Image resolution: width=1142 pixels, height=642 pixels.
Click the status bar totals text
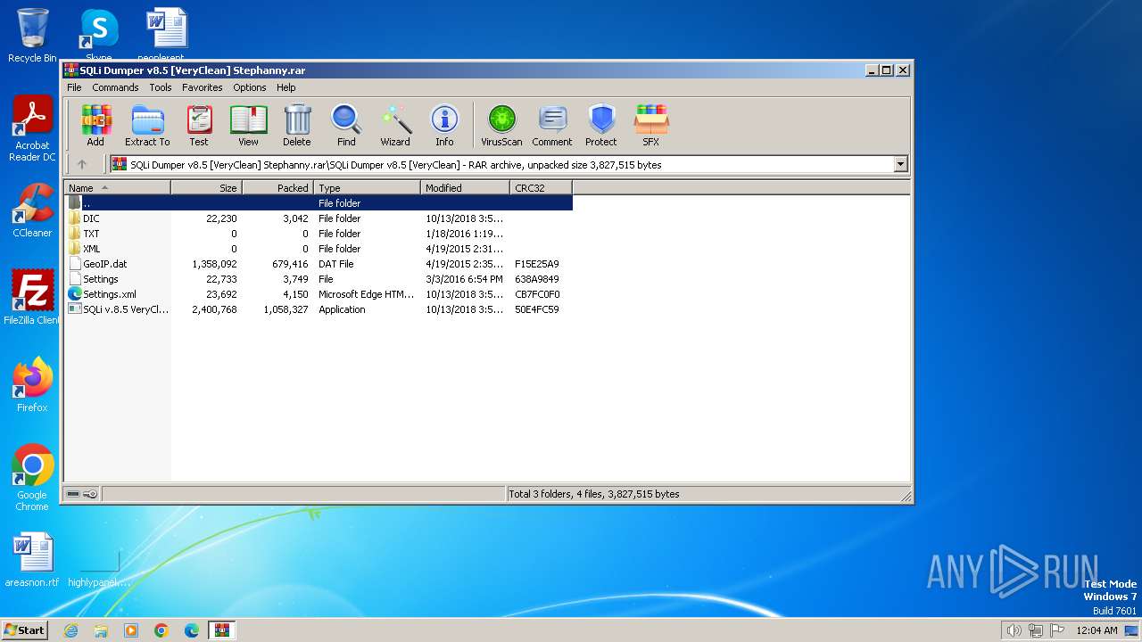pyautogui.click(x=593, y=494)
